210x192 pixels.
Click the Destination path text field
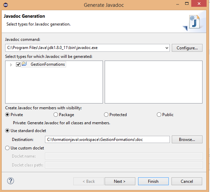tap(107, 139)
